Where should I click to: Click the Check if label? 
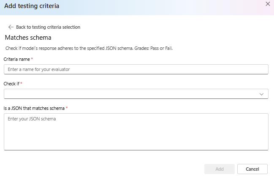tap(11, 84)
